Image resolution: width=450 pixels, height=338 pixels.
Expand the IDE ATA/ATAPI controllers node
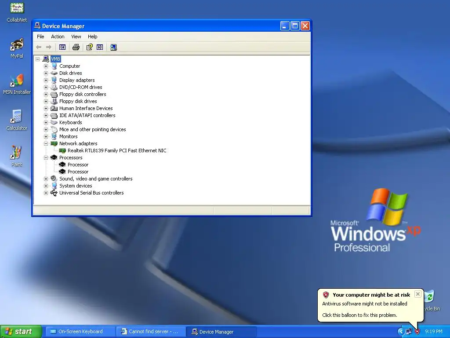click(46, 115)
